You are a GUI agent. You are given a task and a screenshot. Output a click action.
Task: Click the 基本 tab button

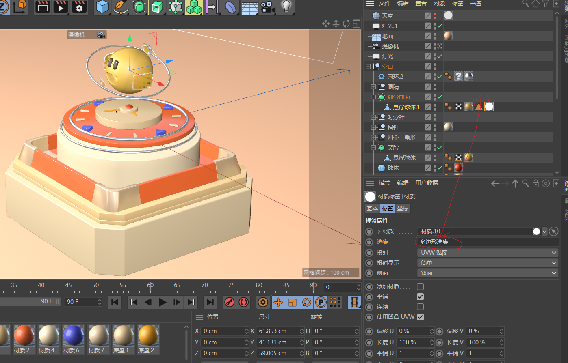click(372, 208)
